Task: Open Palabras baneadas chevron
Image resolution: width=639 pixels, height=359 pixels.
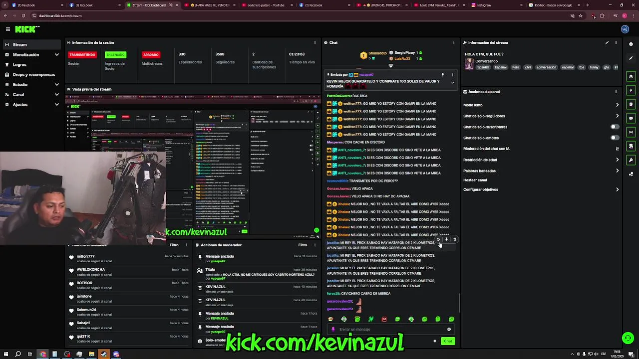Action: [x=617, y=171]
